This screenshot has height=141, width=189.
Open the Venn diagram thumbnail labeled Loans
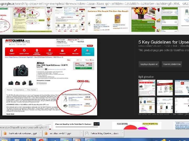tap(137, 126)
